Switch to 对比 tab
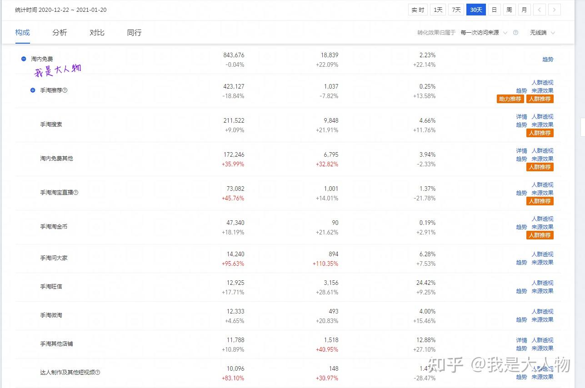Image resolution: width=585 pixels, height=388 pixels. [x=97, y=32]
